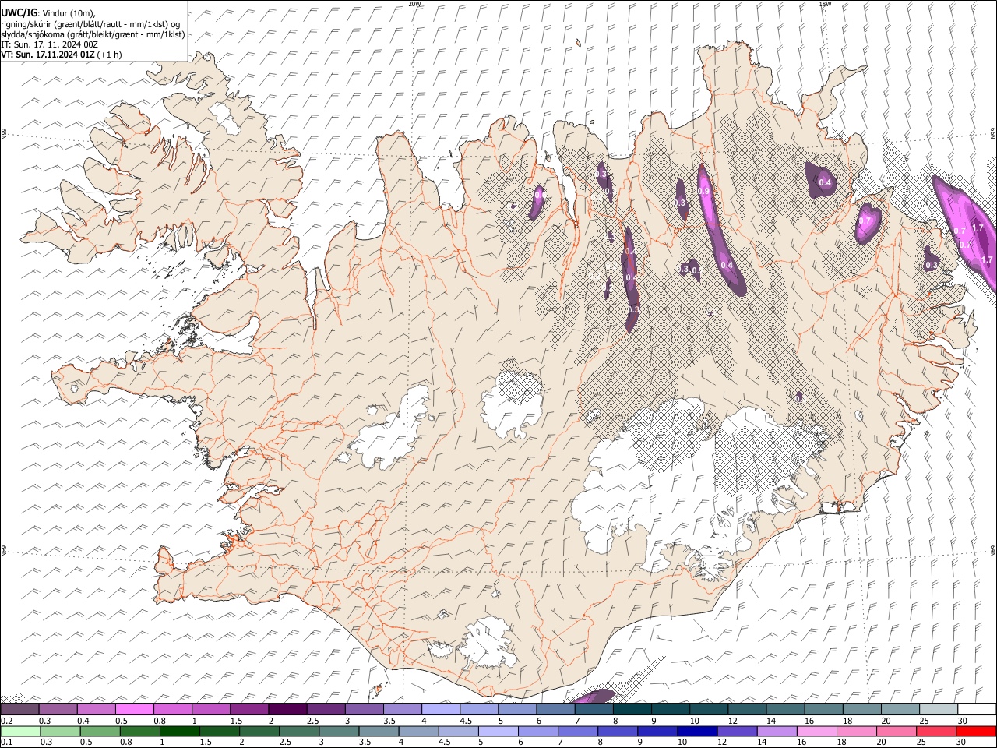This screenshot has height=748, width=997.
Task: Click the bright red 30 swatch in rain legend
Action: 976,731
